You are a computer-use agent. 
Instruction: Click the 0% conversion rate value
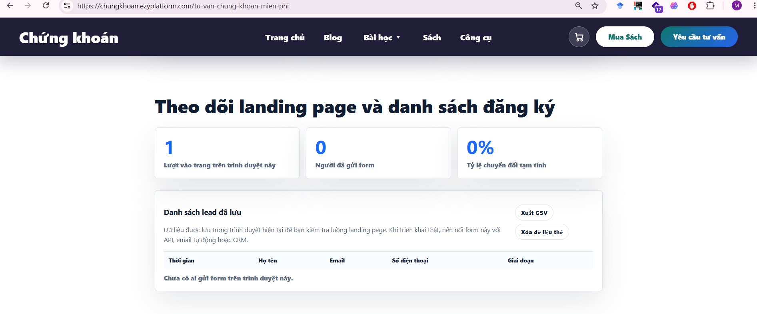pyautogui.click(x=480, y=147)
